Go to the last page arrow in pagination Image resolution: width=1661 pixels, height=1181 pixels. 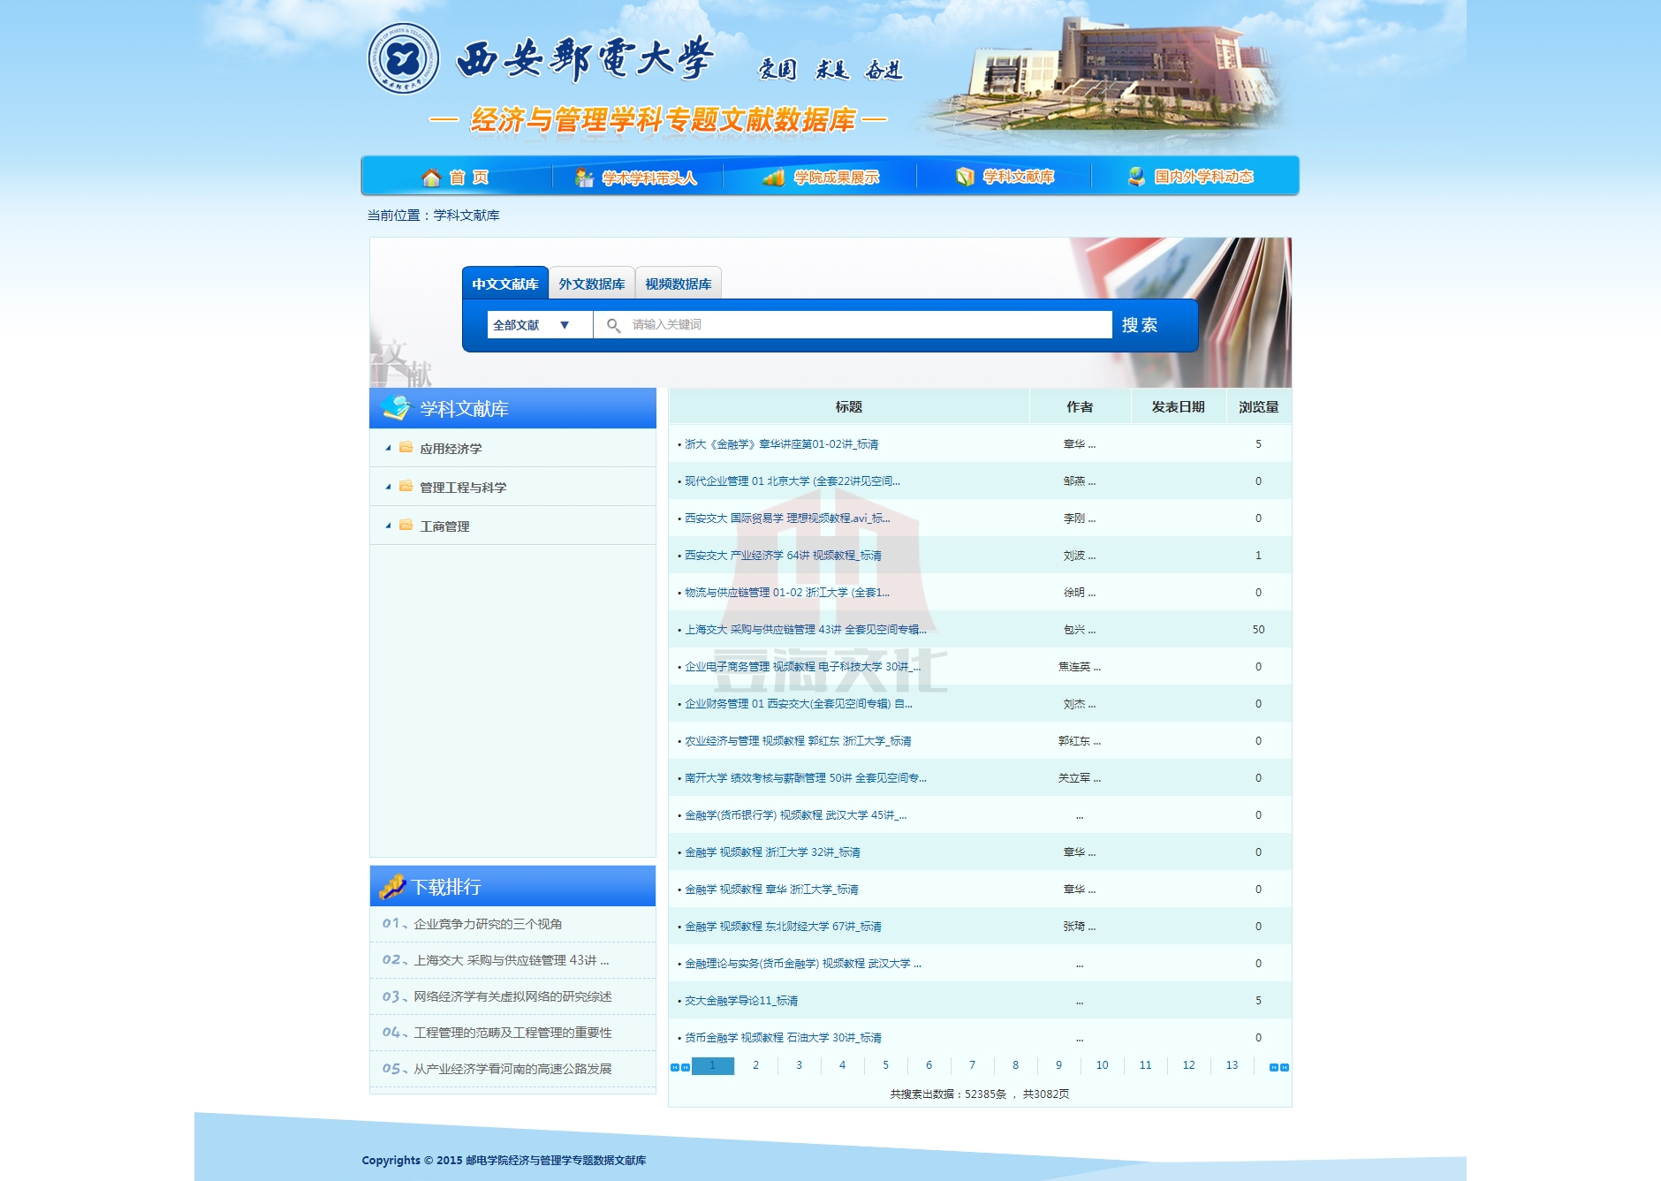(1285, 1067)
